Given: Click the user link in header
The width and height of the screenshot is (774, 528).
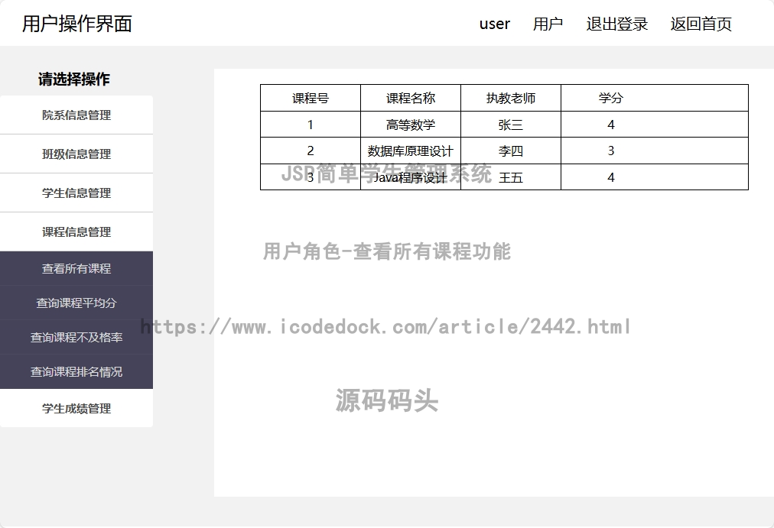Looking at the screenshot, I should click(x=495, y=24).
